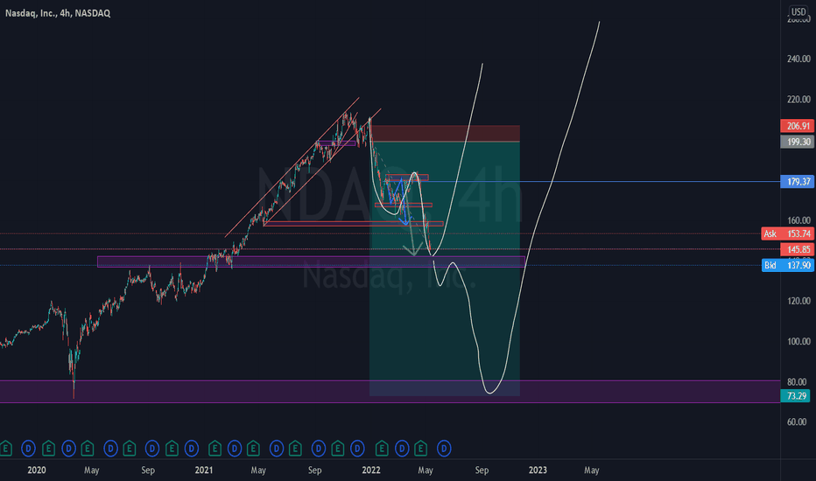Viewport: 816px width, 481px height.
Task: Click the 2020 label on time axis
Action: click(x=37, y=471)
